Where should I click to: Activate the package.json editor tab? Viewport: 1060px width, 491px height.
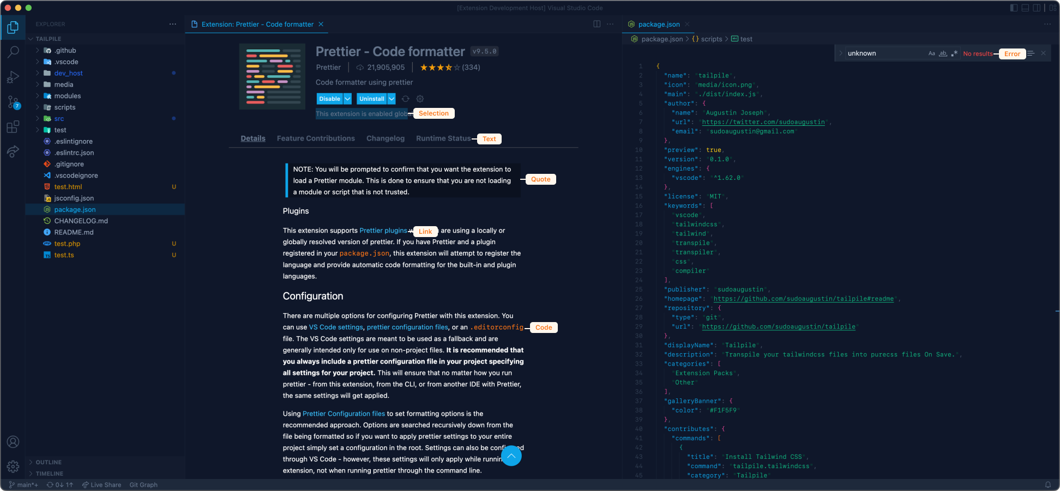point(659,24)
